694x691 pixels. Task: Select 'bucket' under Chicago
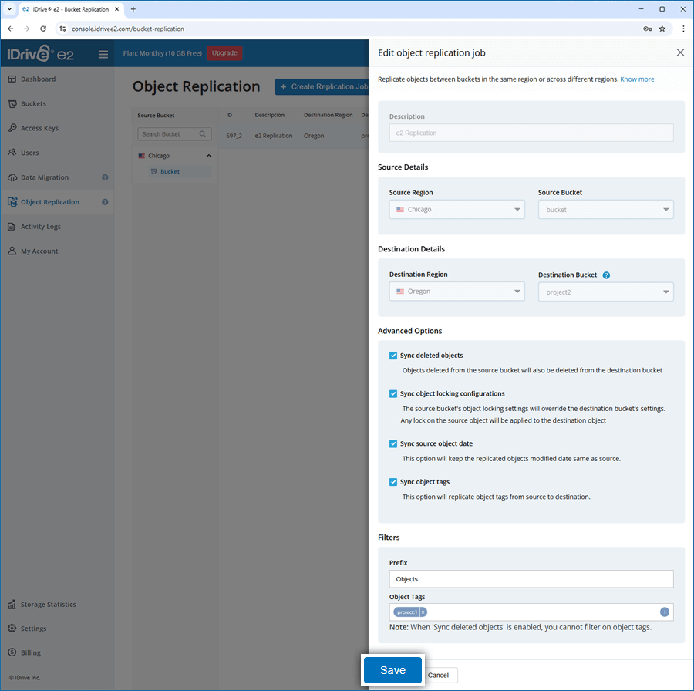(170, 171)
